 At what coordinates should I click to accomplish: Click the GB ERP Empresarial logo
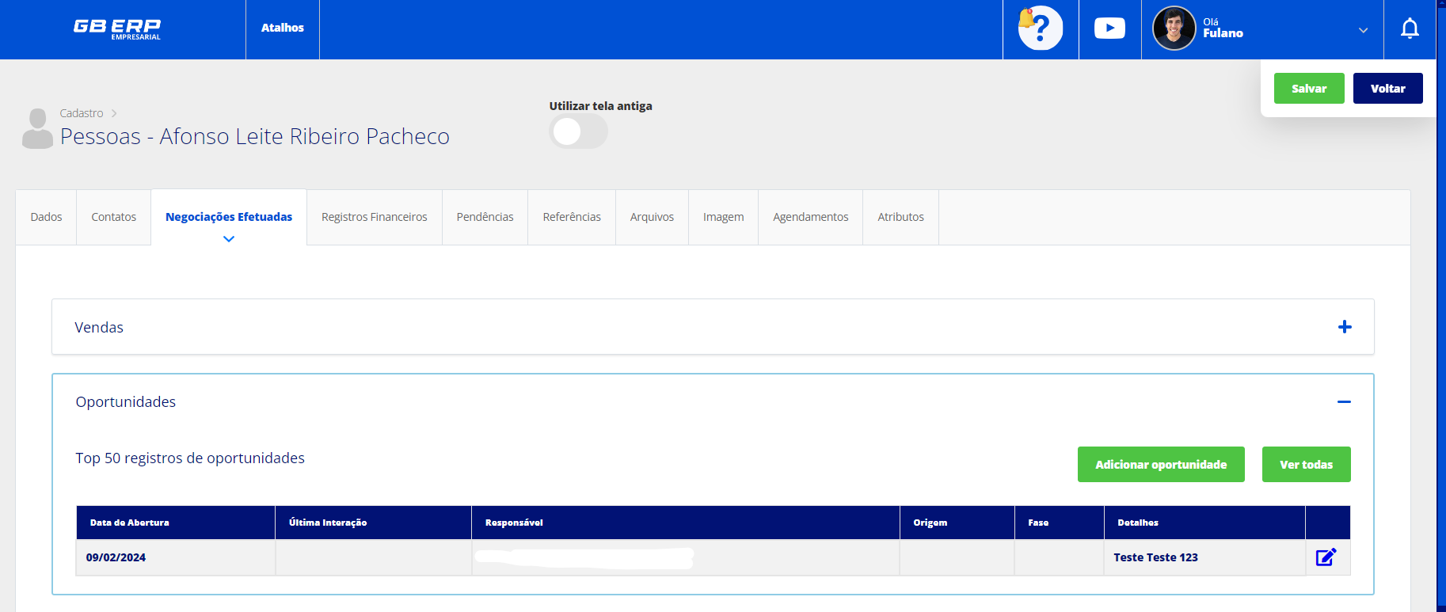pyautogui.click(x=117, y=29)
